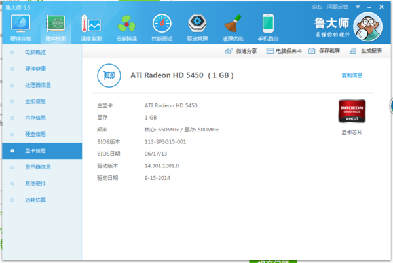Open 手机跑分 phone benchmark
Viewport: 393px width, 263px height.
tap(268, 27)
